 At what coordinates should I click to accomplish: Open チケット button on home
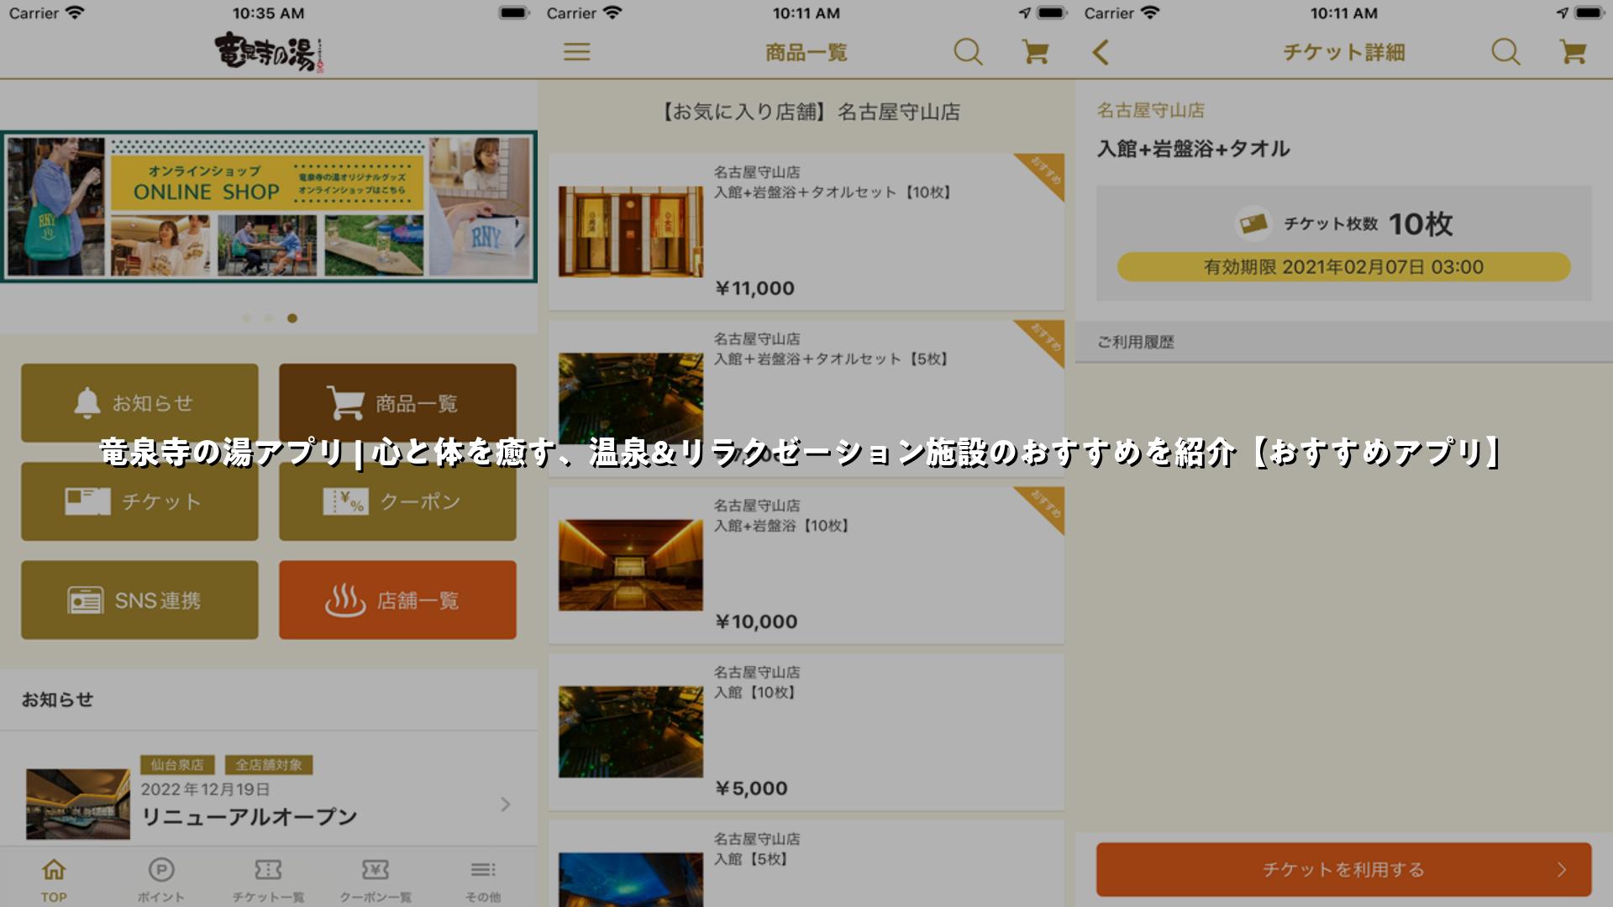pos(139,501)
